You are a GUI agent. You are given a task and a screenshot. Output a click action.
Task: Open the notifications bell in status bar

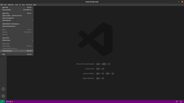(181, 102)
